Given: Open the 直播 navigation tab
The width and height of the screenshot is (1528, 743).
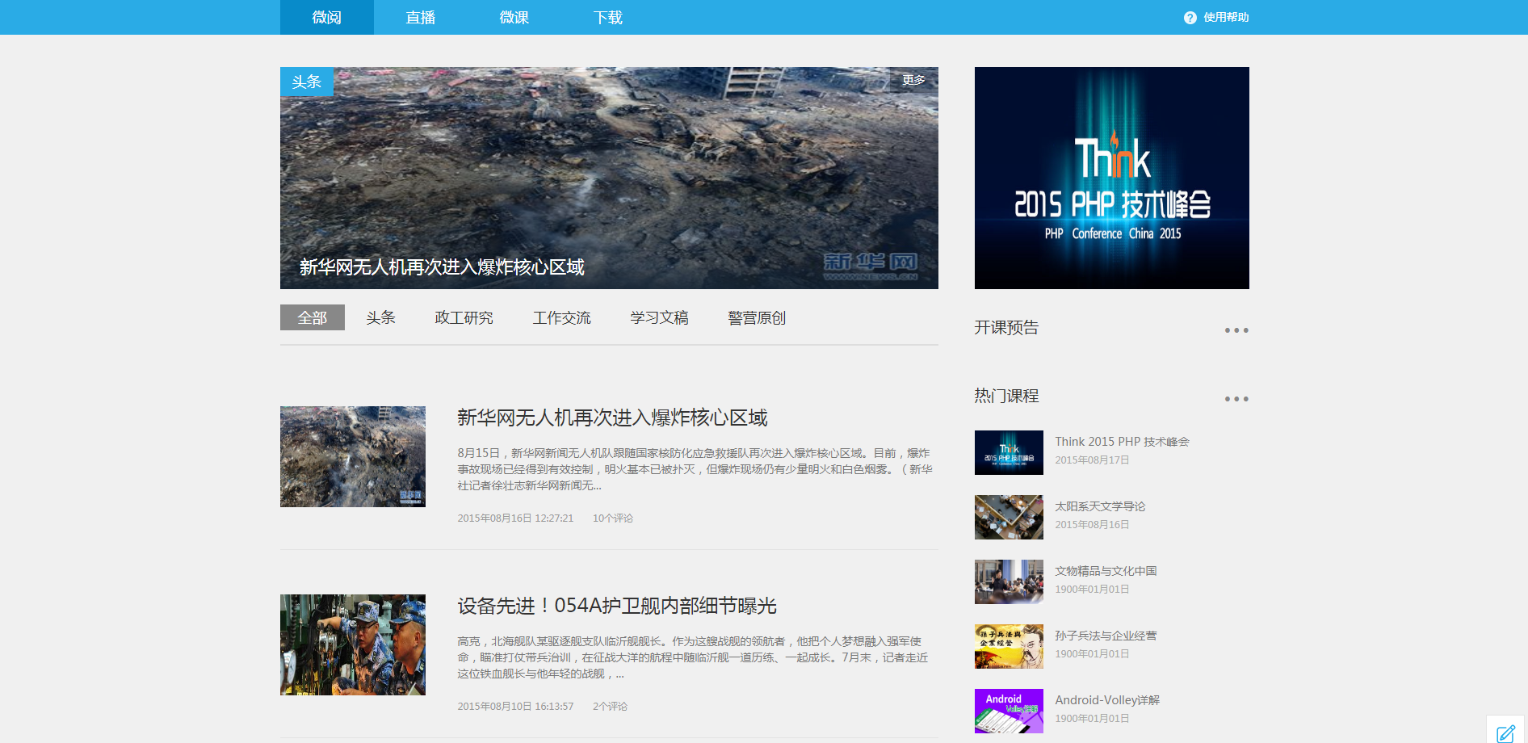Looking at the screenshot, I should [421, 17].
